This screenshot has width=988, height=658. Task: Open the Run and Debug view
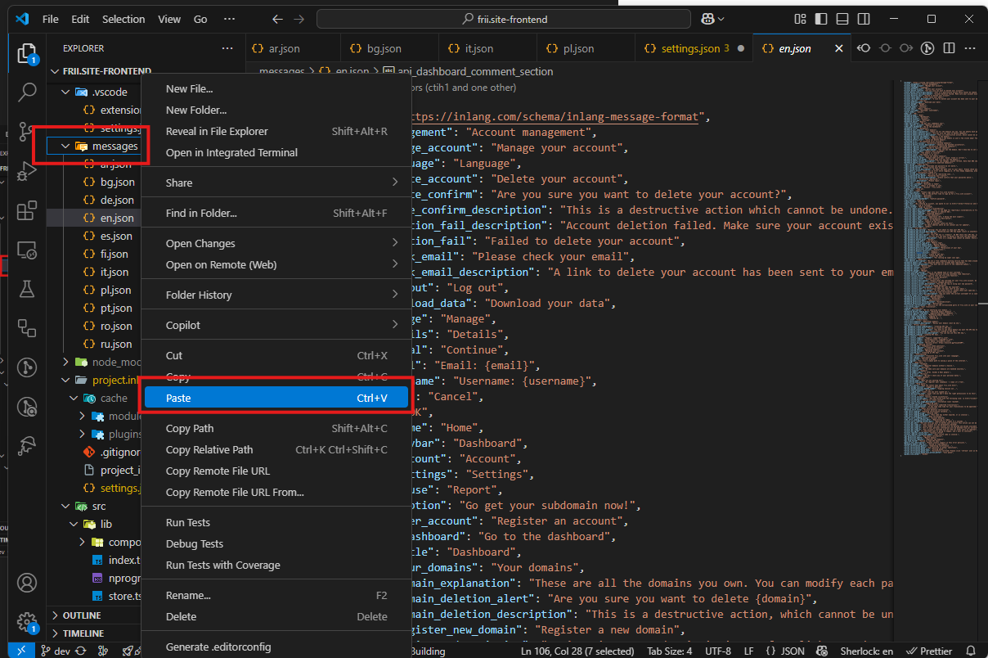click(27, 170)
